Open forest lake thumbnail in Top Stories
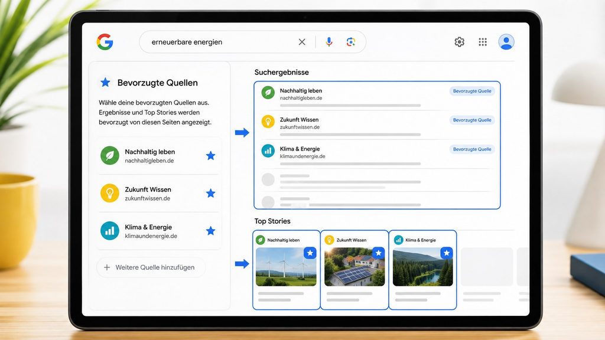The height and width of the screenshot is (340, 605). point(422,267)
